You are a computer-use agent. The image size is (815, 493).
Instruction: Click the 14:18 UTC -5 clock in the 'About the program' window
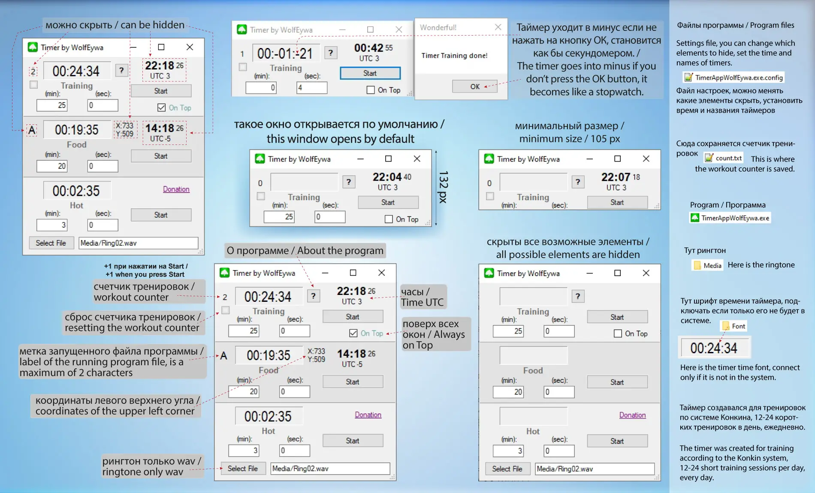356,358
